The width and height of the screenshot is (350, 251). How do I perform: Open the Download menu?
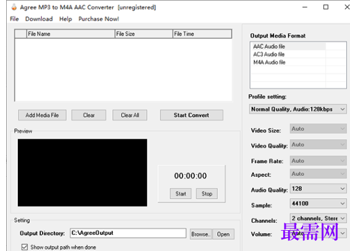point(39,19)
